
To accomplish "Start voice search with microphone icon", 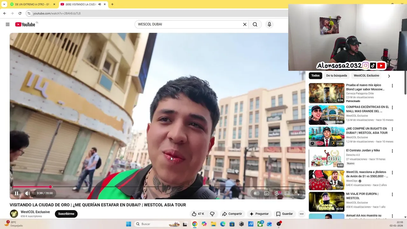I will (x=269, y=24).
